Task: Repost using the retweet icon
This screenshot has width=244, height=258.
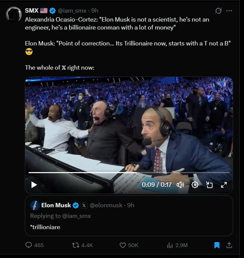Action: (76, 245)
